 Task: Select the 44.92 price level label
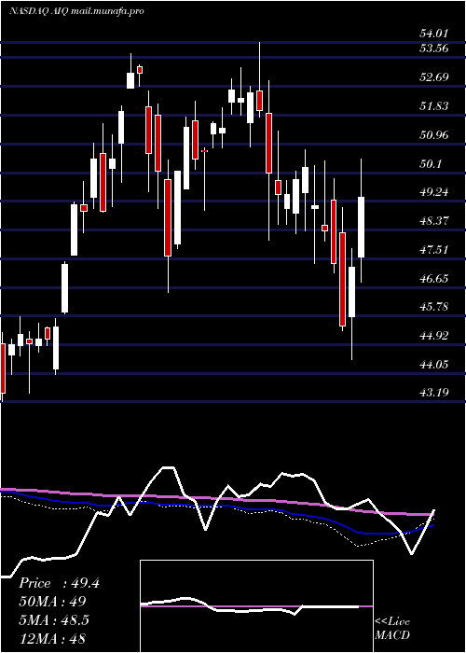[434, 336]
